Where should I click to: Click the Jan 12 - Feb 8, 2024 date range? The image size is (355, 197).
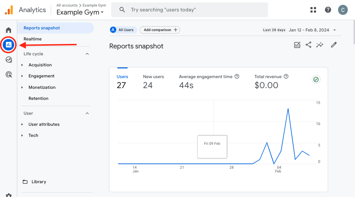tap(309, 30)
